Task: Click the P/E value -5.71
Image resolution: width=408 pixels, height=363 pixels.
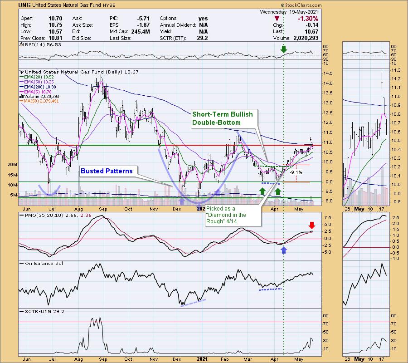Action: pos(143,19)
